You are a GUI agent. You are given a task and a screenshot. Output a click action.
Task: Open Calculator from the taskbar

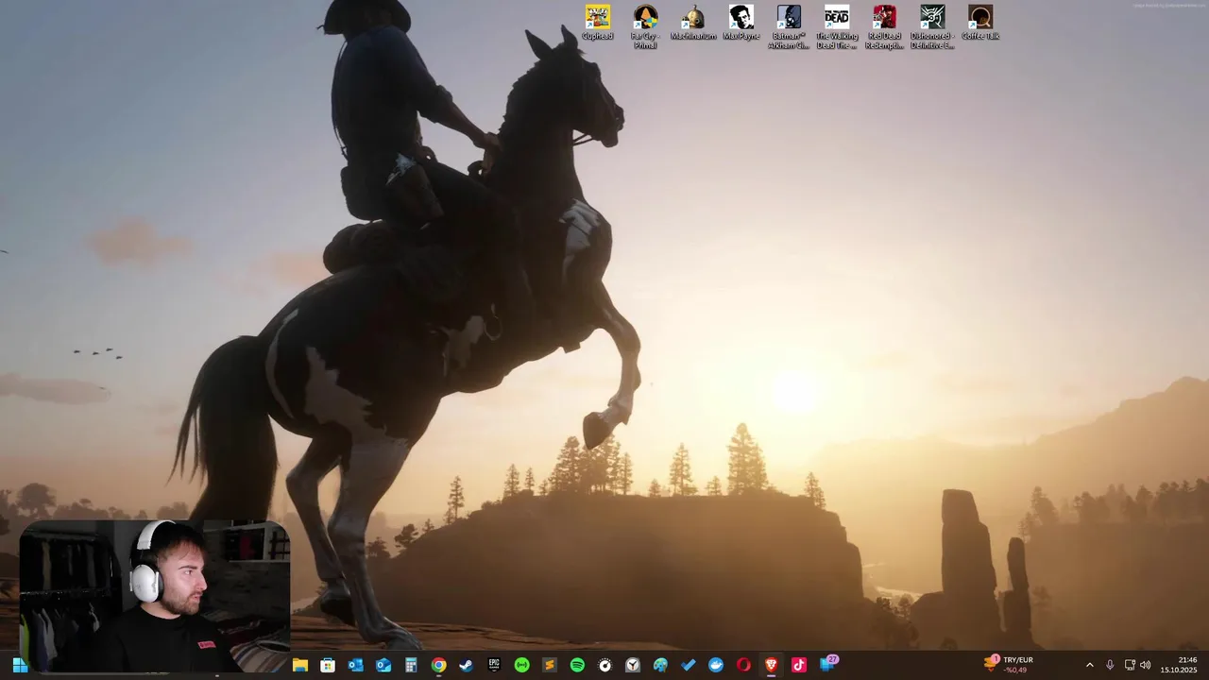411,665
